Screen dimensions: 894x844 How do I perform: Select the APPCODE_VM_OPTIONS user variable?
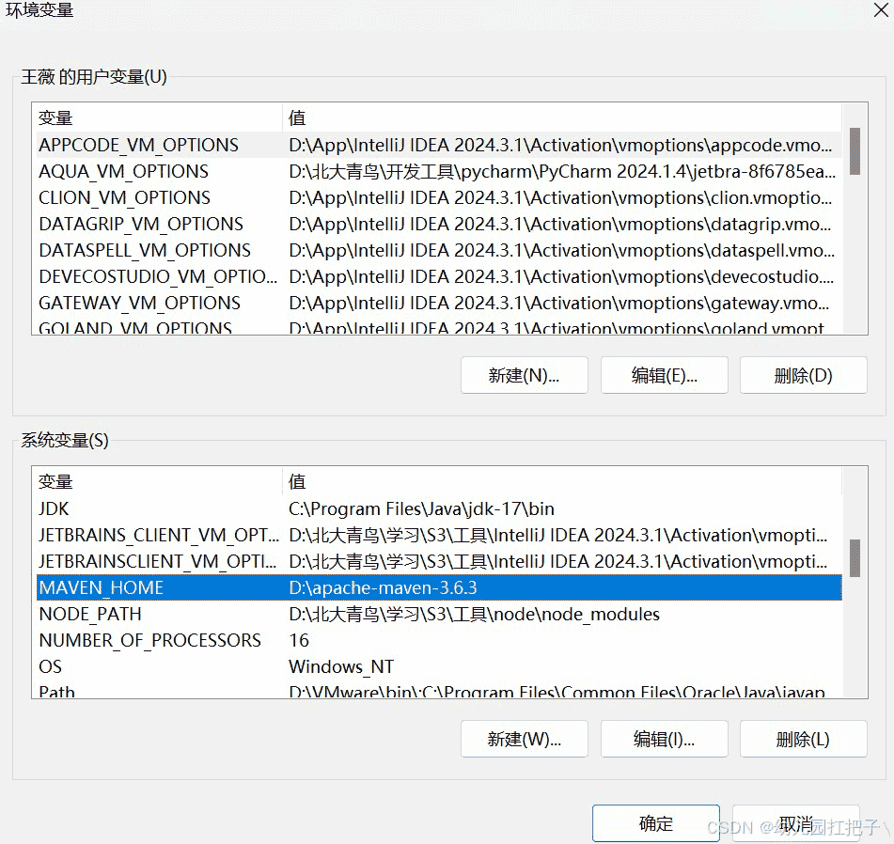tap(141, 146)
